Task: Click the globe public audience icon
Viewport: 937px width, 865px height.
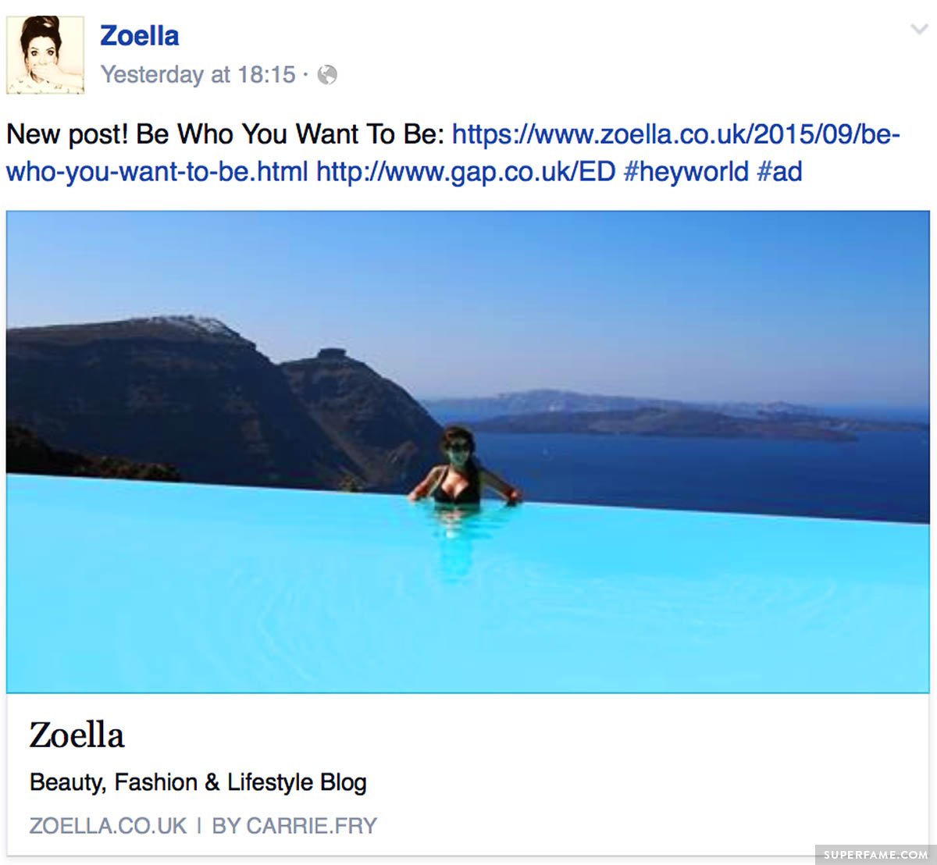Action: coord(328,75)
